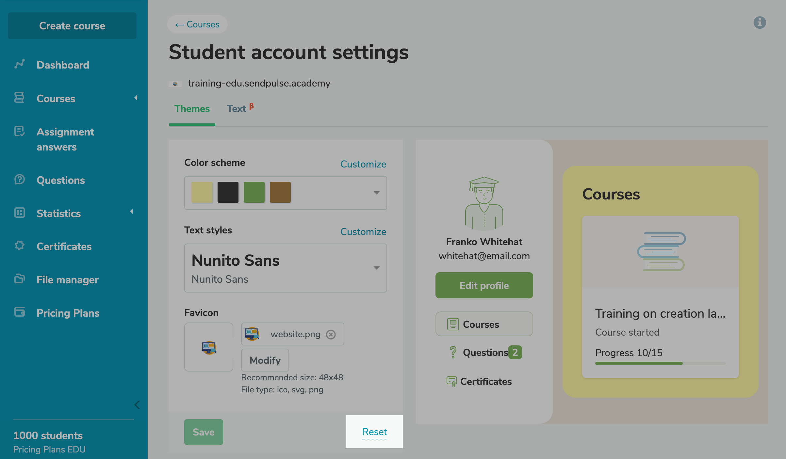The width and height of the screenshot is (786, 459).
Task: Click the Pricing Plans wallet icon
Action: [20, 312]
